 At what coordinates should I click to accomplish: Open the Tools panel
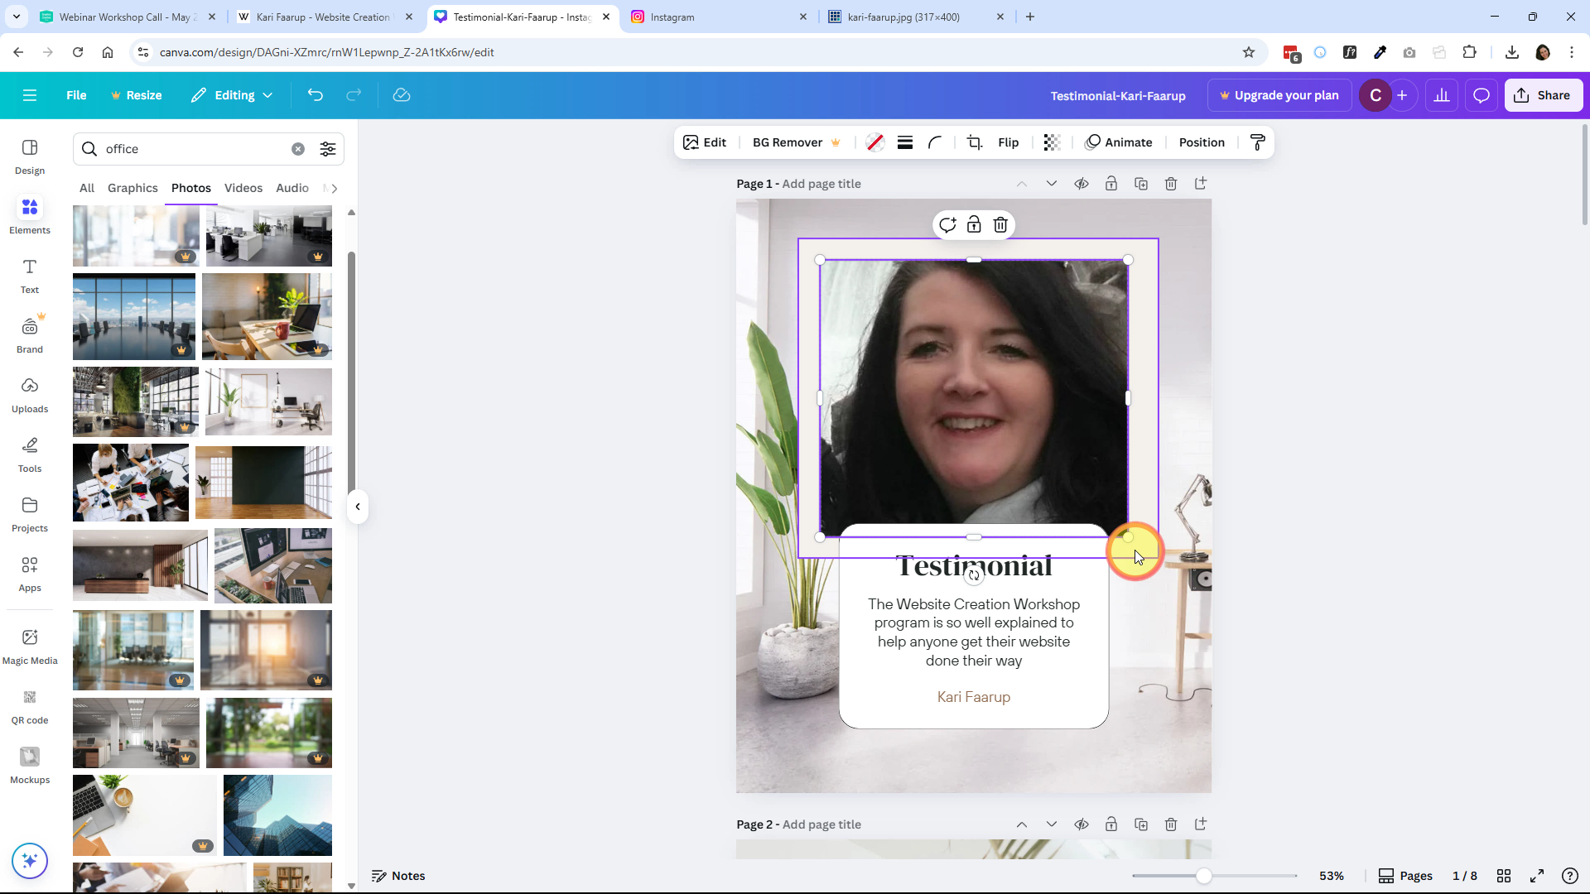tap(30, 454)
